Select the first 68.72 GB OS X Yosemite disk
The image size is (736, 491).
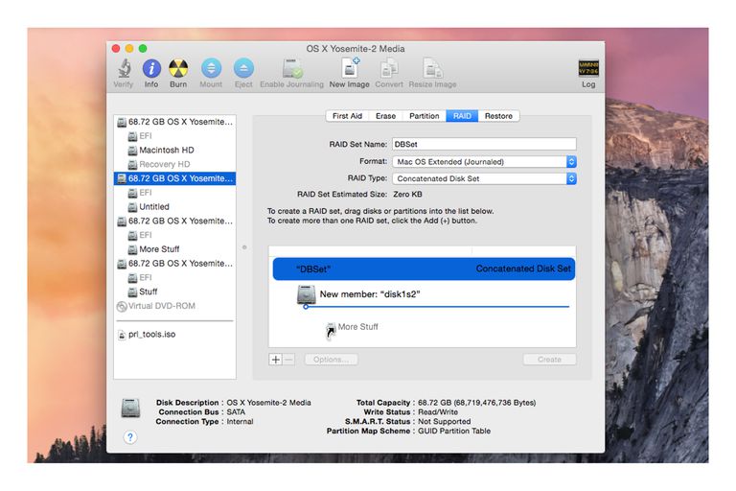174,122
